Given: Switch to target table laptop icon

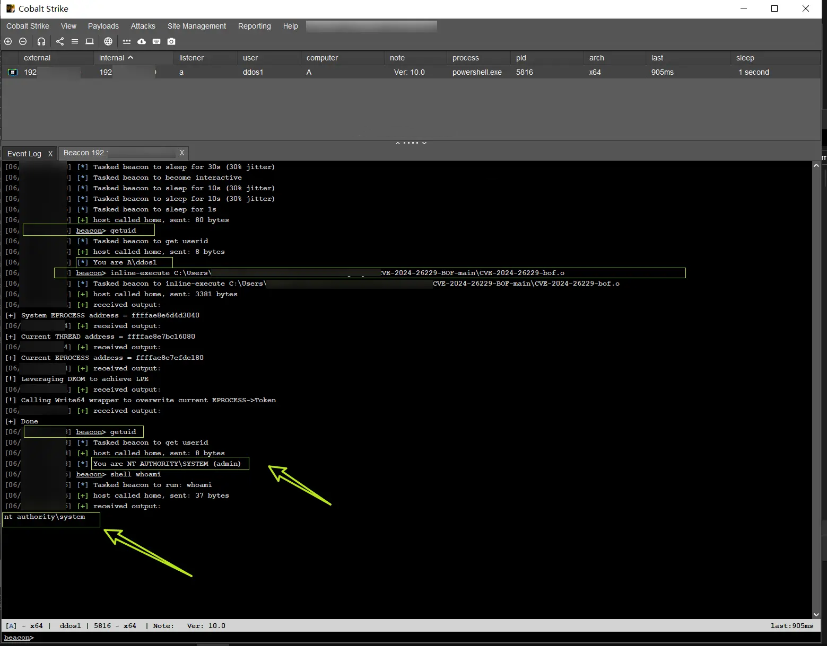Looking at the screenshot, I should [x=90, y=41].
